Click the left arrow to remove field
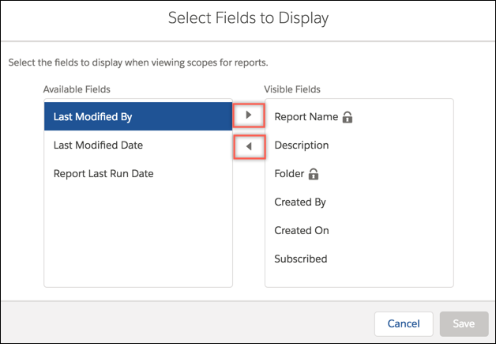Screen dimensions: 496x344 [x=249, y=146]
